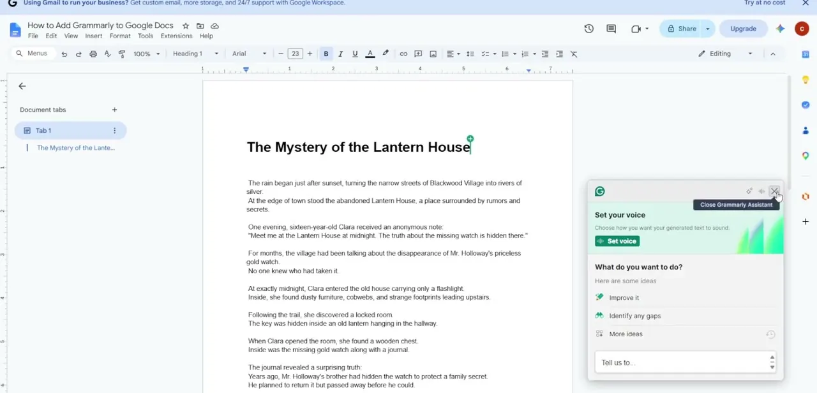Open the Extensions menu
The height and width of the screenshot is (393, 817).
176,36
